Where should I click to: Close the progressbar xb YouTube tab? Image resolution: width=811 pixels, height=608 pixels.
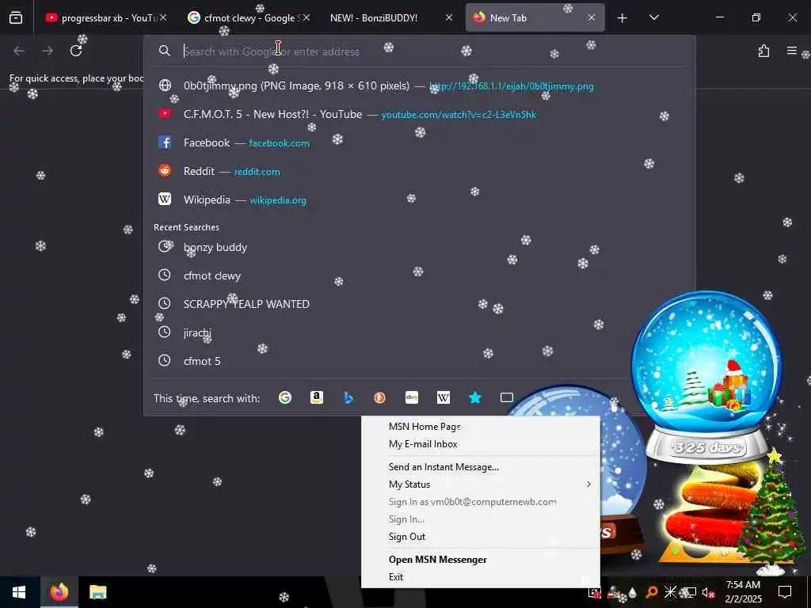163,17
